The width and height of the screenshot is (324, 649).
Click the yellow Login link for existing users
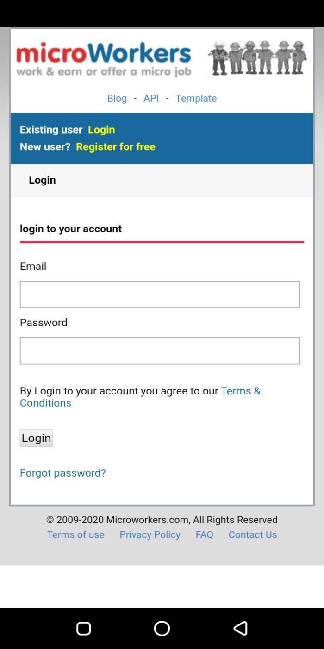[x=101, y=130]
